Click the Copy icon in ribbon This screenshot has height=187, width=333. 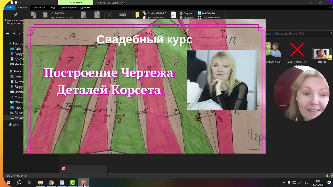pyautogui.click(x=34, y=15)
